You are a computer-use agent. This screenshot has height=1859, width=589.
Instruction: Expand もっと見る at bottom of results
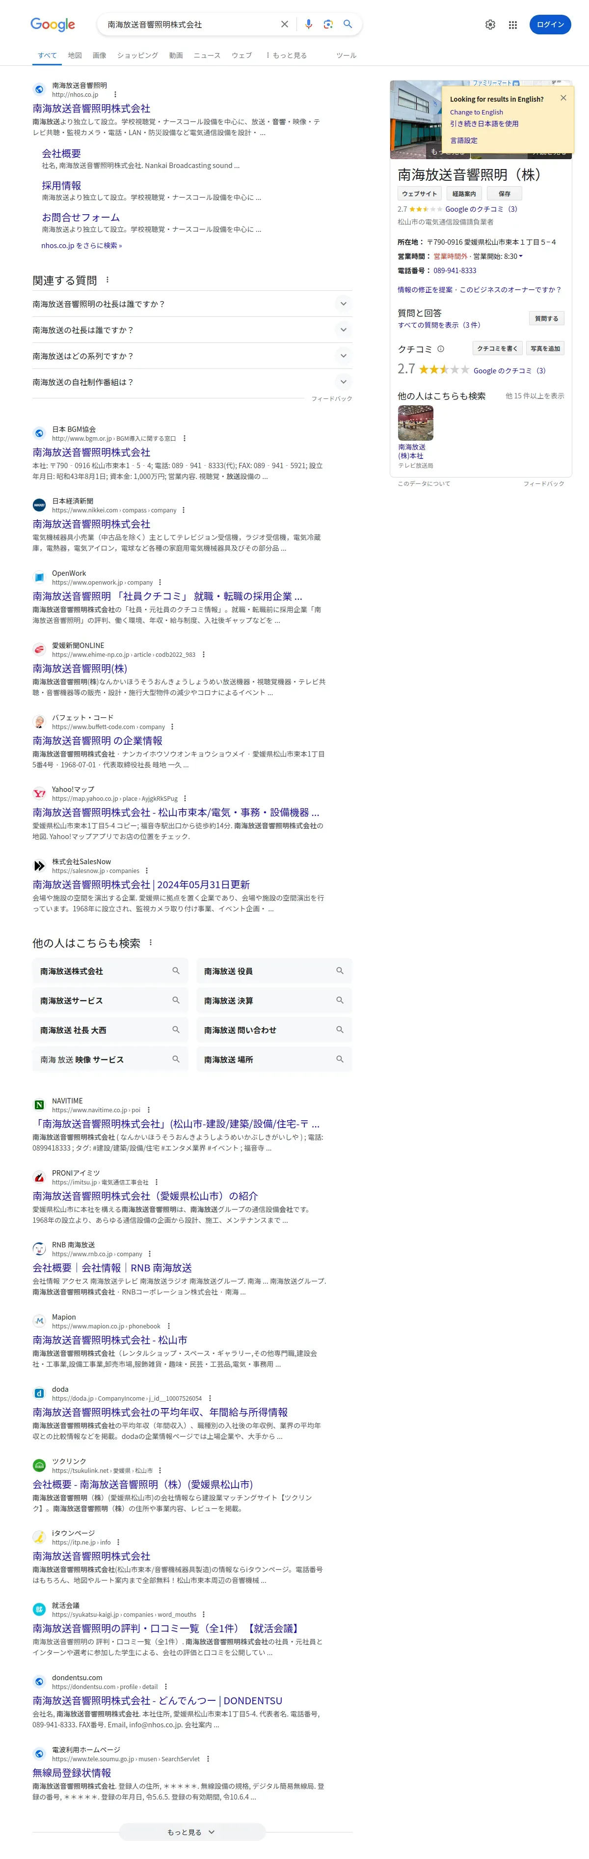(192, 1831)
